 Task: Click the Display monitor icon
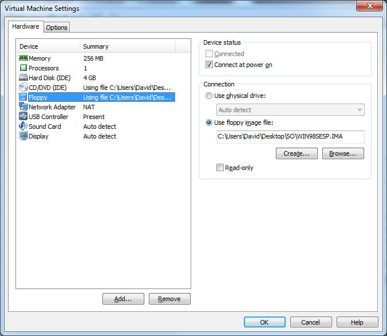coord(23,136)
